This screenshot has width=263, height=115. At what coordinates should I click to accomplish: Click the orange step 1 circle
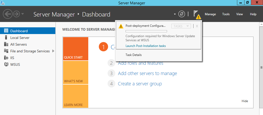pyautogui.click(x=103, y=47)
